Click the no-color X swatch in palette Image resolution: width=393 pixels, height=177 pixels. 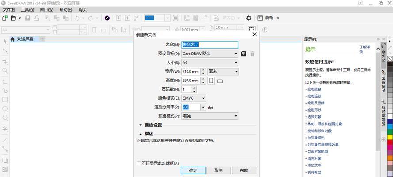pyautogui.click(x=390, y=59)
